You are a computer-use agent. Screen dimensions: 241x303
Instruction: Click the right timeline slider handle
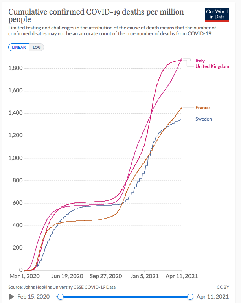tap(190, 297)
